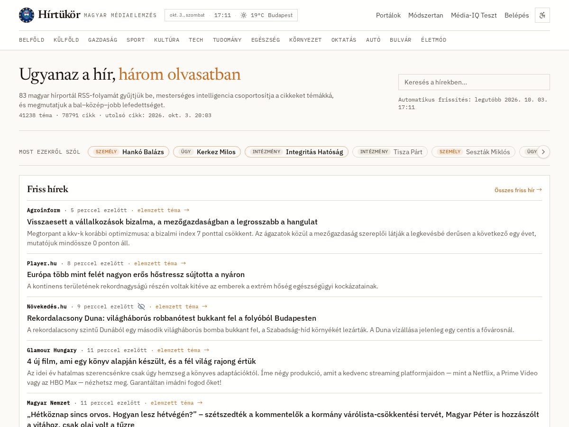The height and width of the screenshot is (427, 569).
Task: Click the '9 perccel ezelőtt' timestamp
Action: (x=105, y=306)
